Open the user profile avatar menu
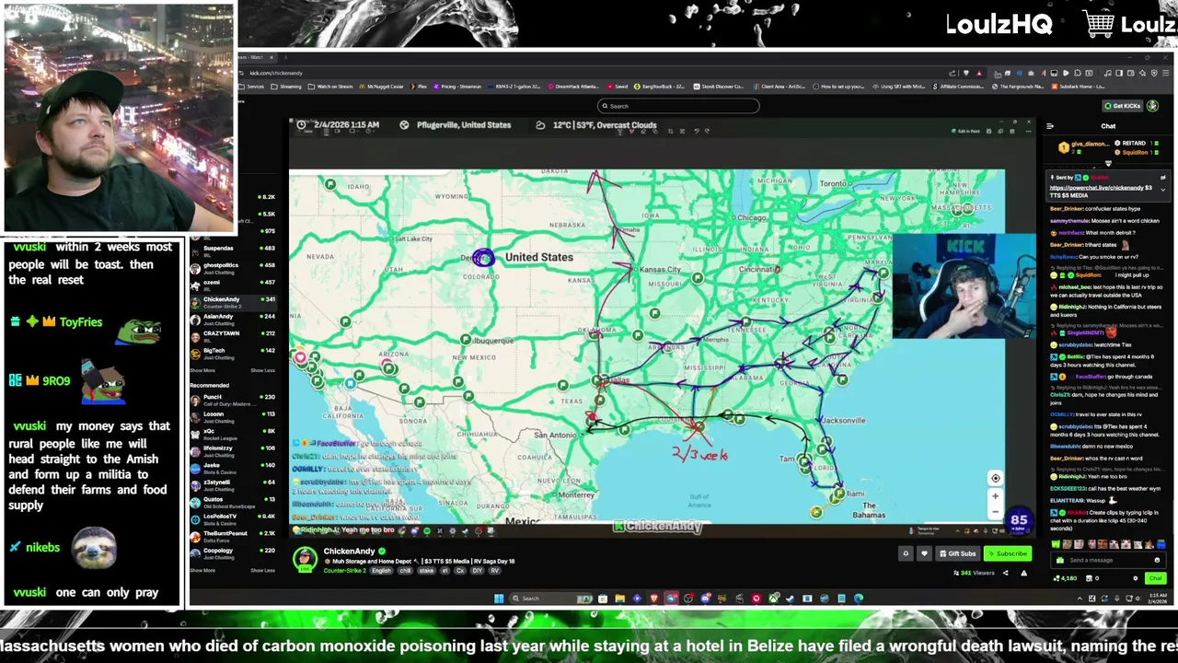Viewport: 1178px width, 663px height. point(1153,106)
